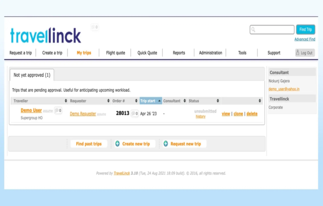Open Quick Quote

pyautogui.click(x=147, y=53)
